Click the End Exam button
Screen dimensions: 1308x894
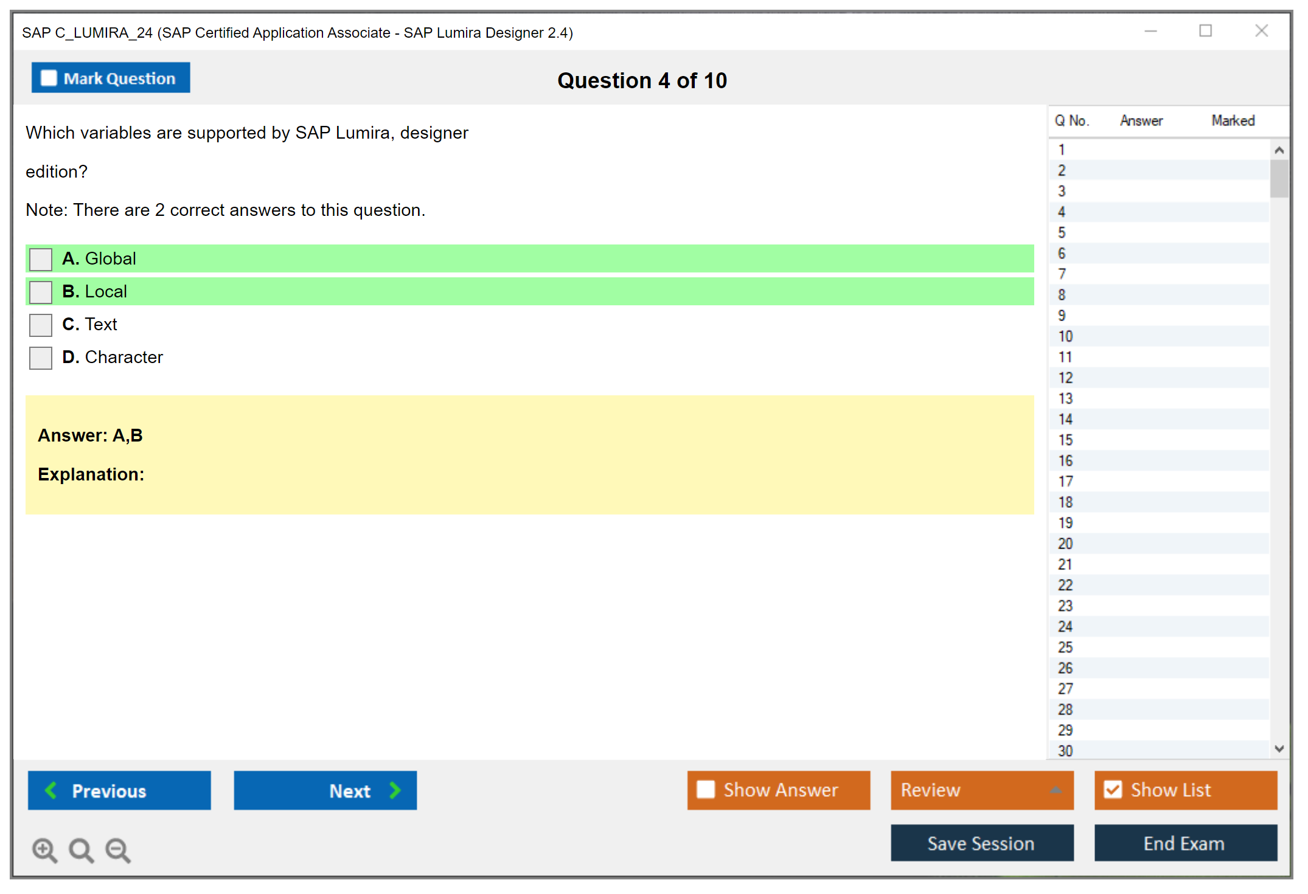click(1185, 843)
